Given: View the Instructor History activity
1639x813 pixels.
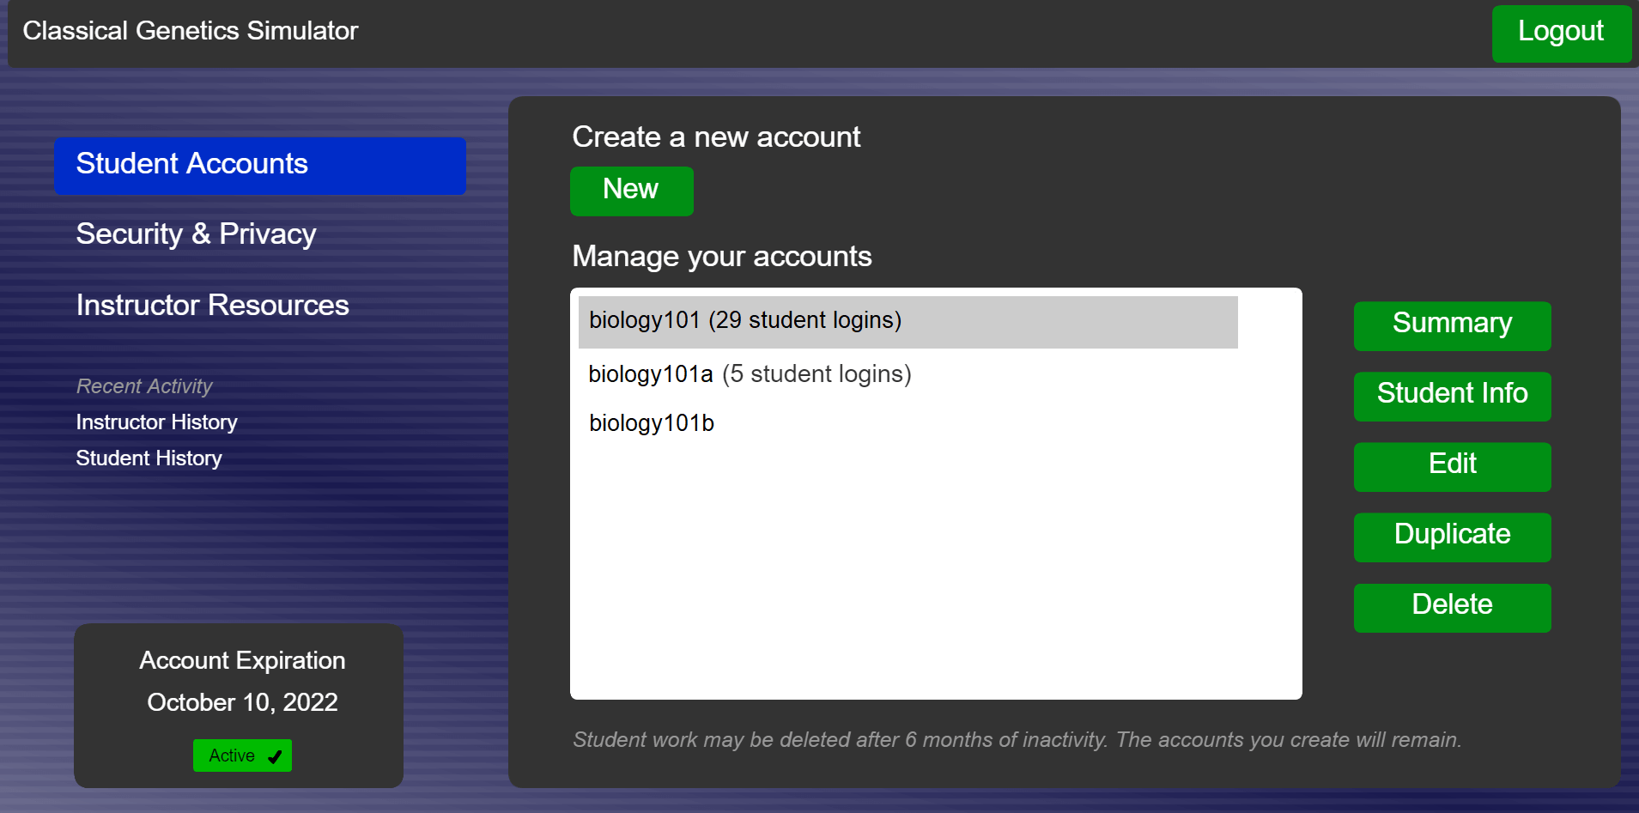Looking at the screenshot, I should pos(156,422).
